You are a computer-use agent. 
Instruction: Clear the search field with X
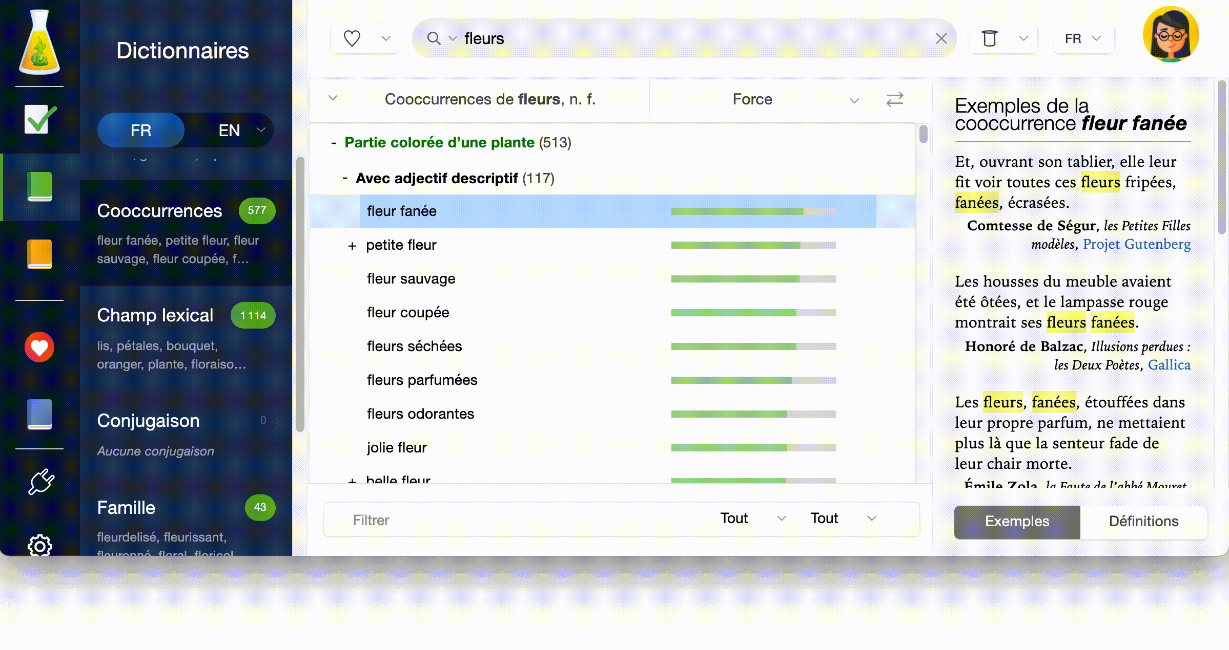pyautogui.click(x=941, y=38)
